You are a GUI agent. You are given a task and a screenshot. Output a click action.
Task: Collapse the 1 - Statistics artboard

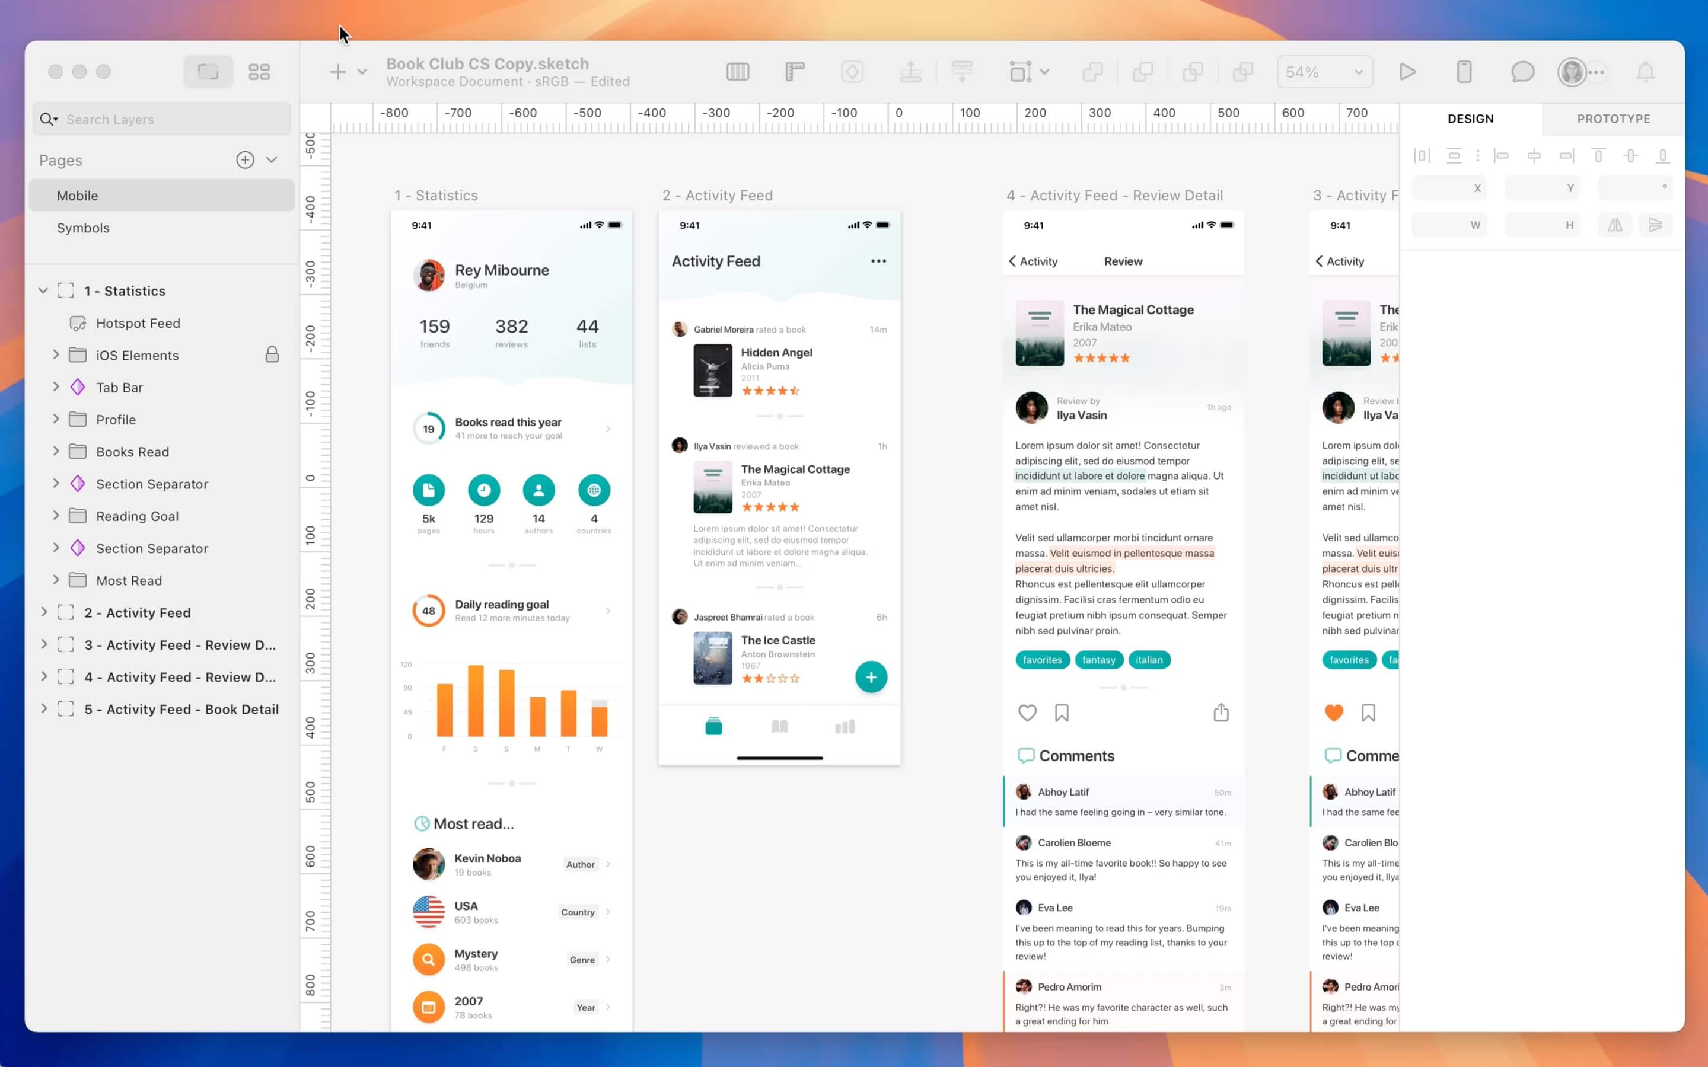click(x=43, y=290)
